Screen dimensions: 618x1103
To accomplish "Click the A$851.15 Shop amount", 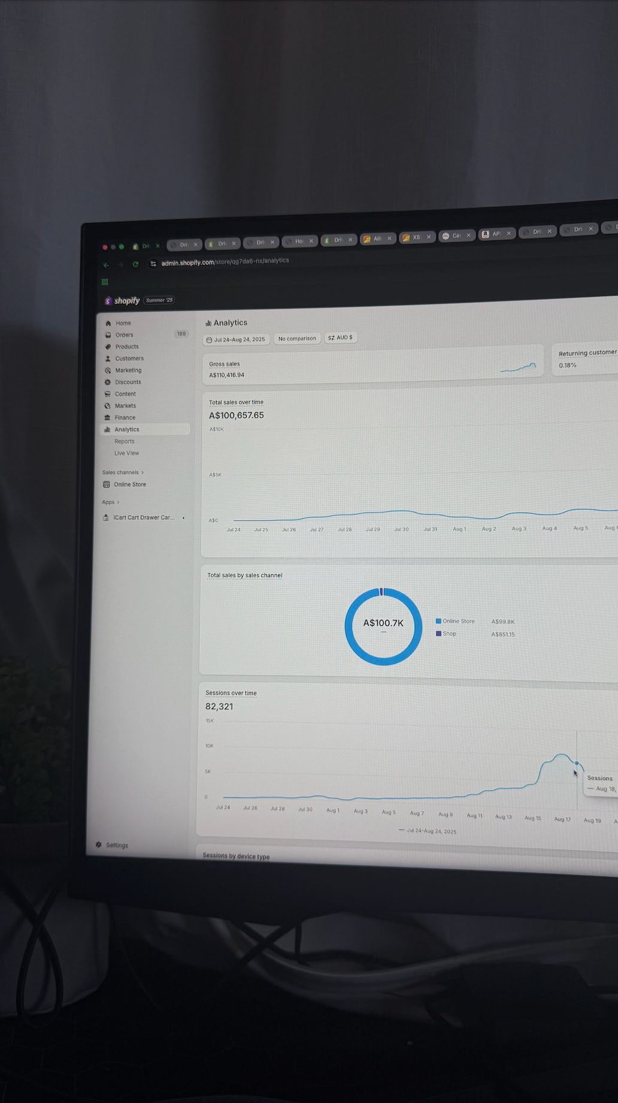I will click(x=503, y=634).
